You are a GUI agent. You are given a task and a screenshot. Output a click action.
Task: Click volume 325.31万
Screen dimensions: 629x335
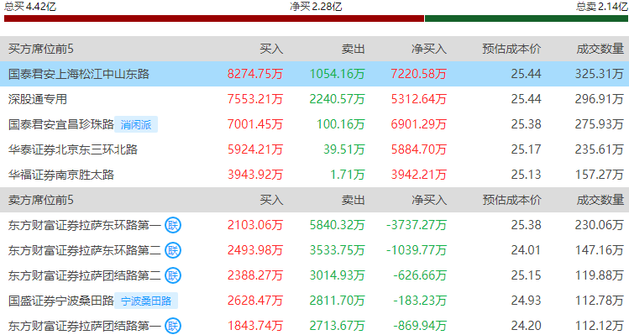coord(600,74)
